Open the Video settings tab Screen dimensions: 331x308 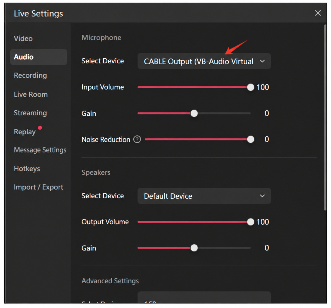(x=23, y=38)
